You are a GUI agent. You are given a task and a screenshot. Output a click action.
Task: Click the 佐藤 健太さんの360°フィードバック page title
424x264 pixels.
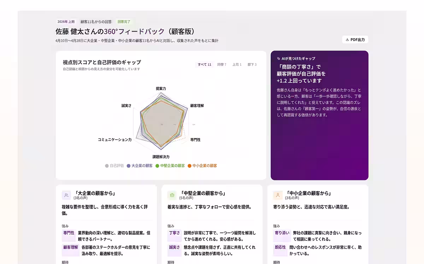pos(125,31)
